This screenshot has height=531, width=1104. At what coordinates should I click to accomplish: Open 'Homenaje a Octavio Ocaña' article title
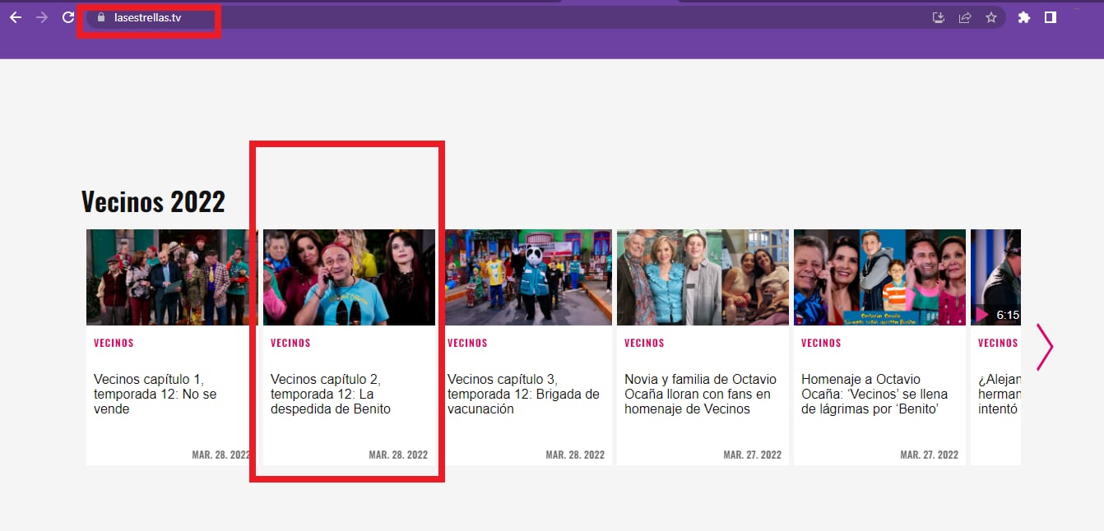(874, 394)
